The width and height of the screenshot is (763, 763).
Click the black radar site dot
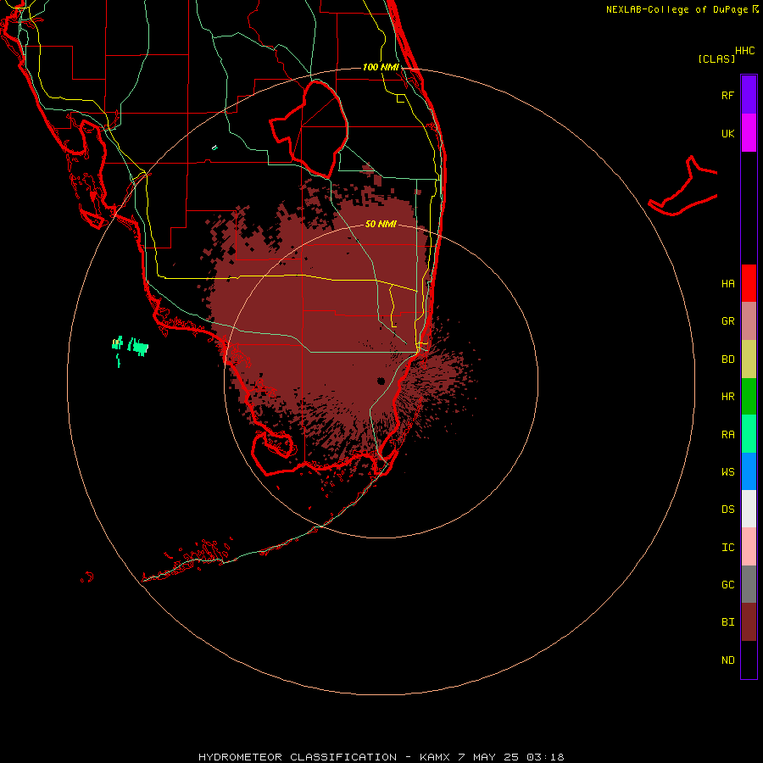coord(381,381)
